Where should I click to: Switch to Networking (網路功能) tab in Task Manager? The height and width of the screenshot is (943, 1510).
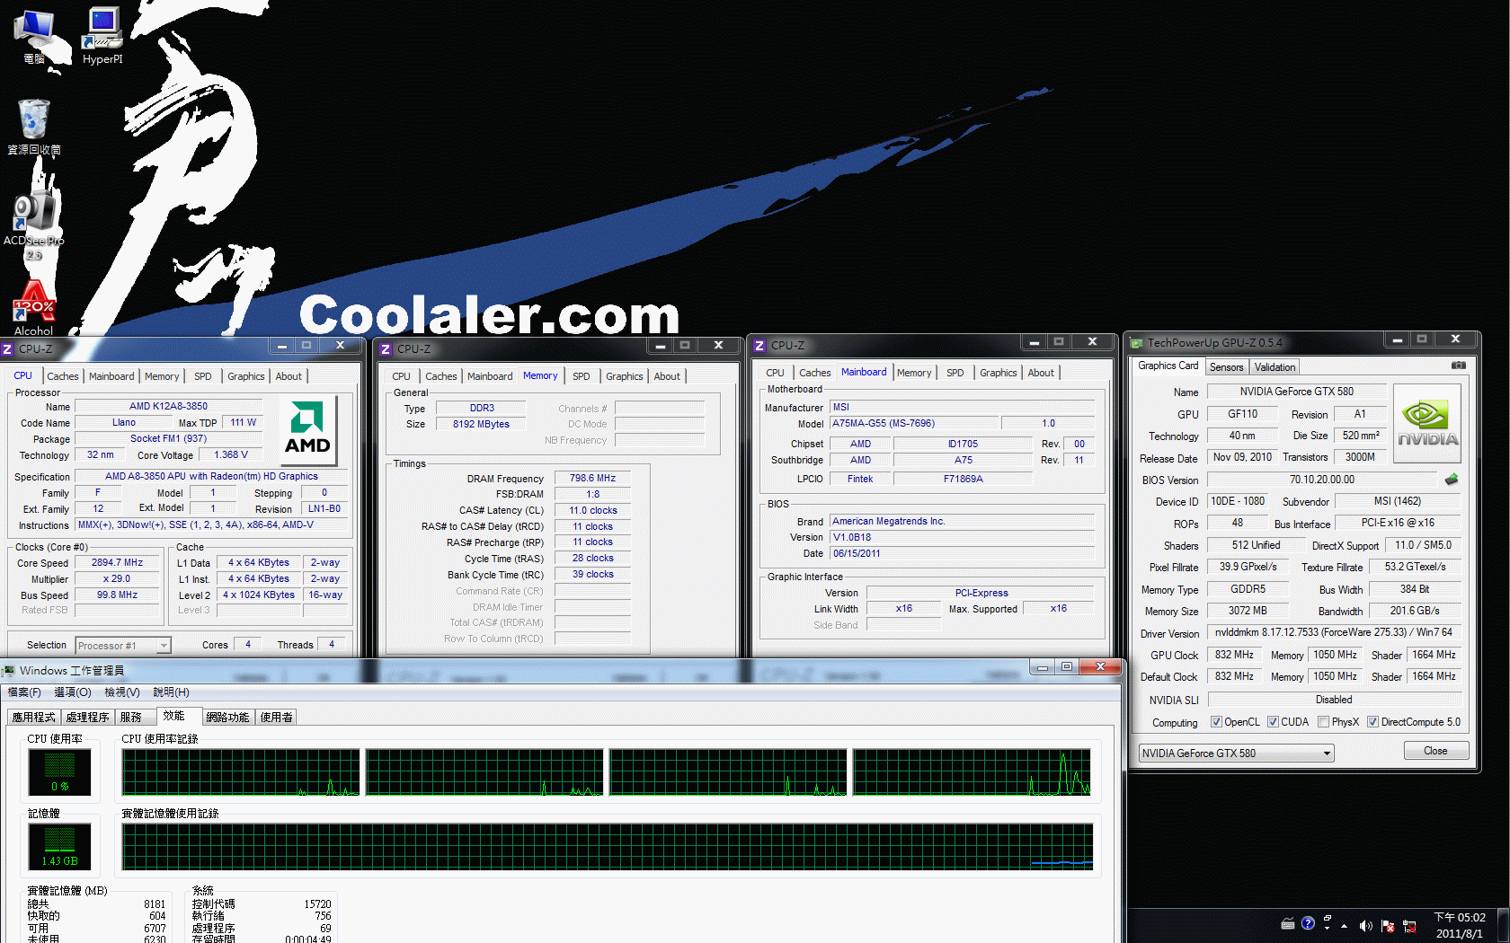(x=227, y=717)
